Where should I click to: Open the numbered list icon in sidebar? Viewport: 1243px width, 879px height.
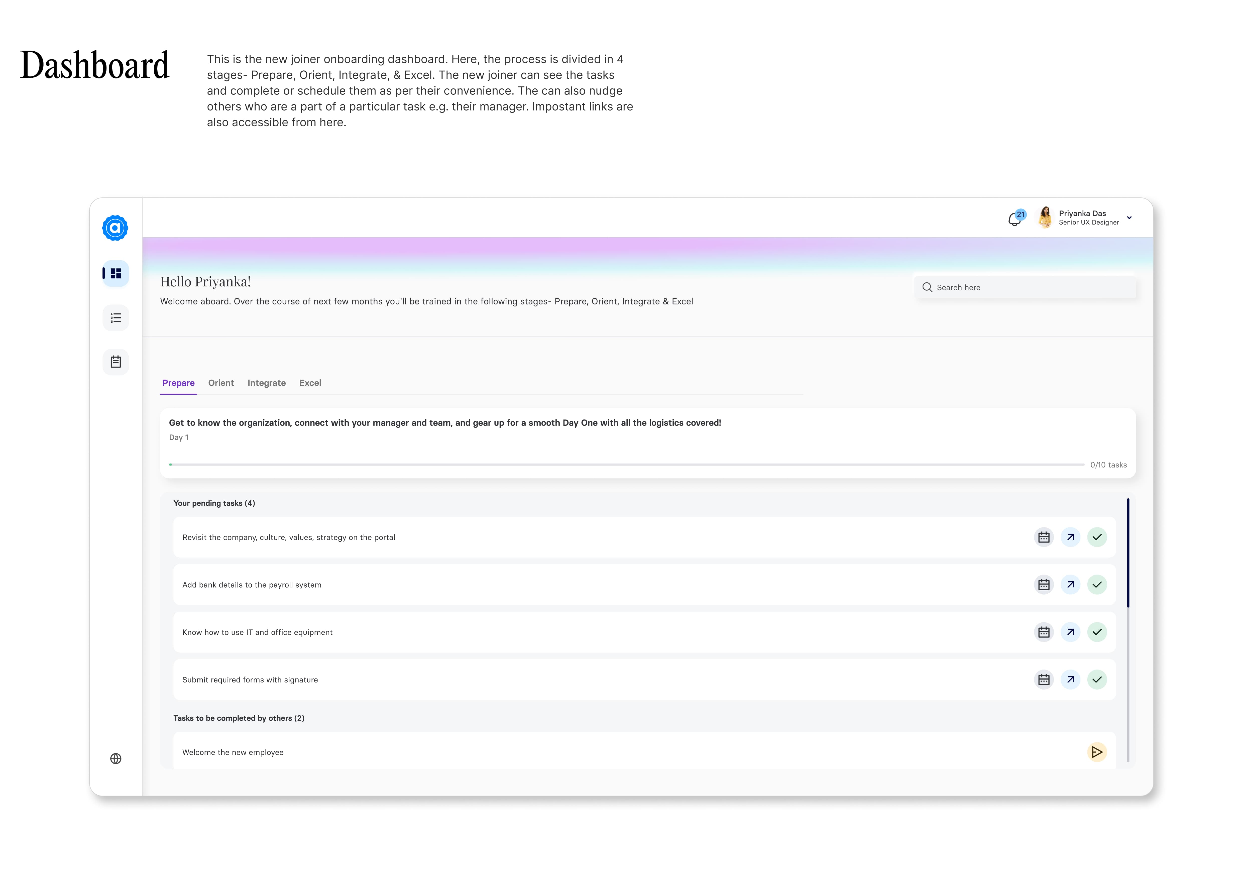point(116,318)
